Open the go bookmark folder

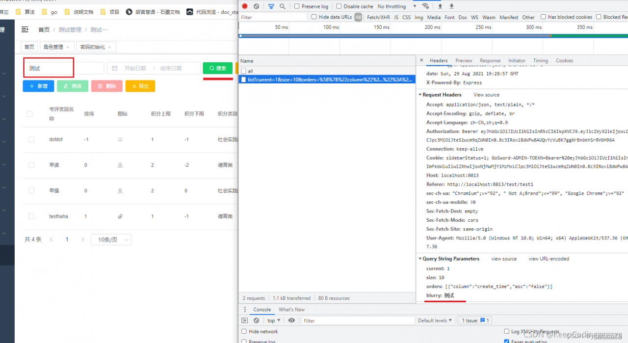click(x=50, y=11)
